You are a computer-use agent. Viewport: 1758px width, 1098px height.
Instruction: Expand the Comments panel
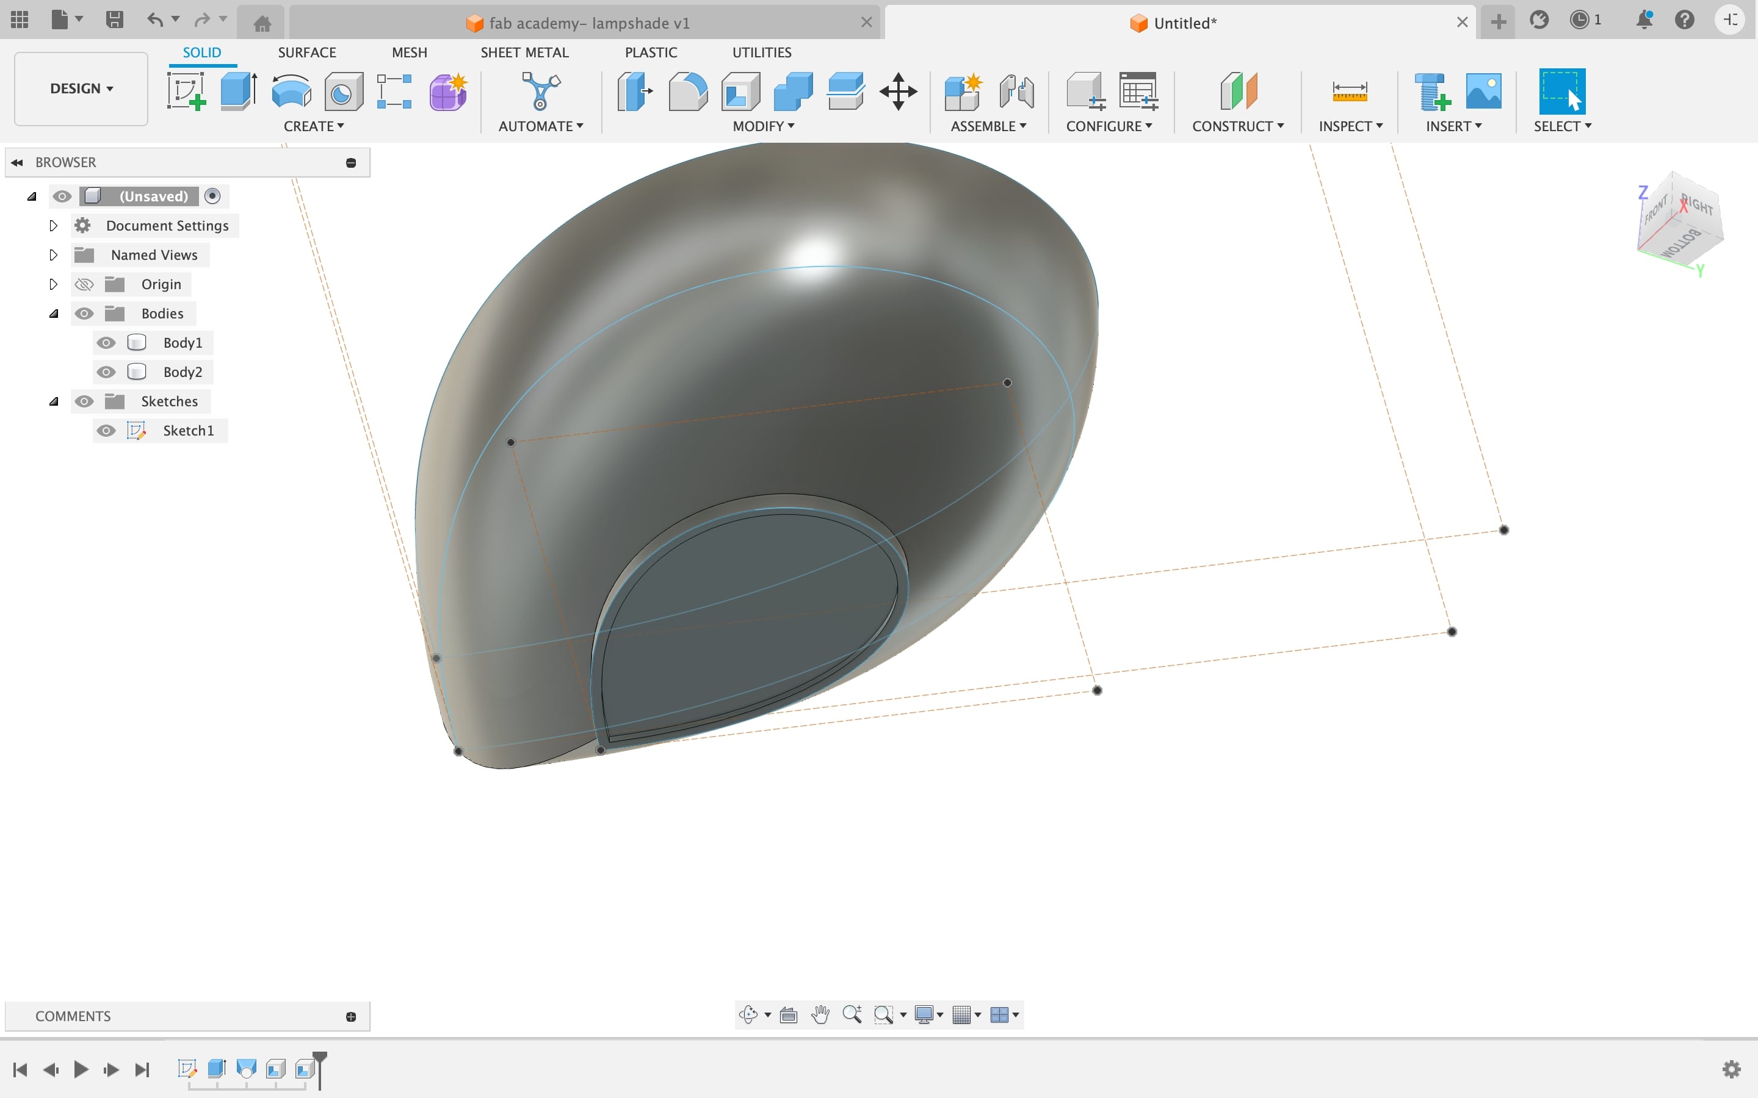351,1017
